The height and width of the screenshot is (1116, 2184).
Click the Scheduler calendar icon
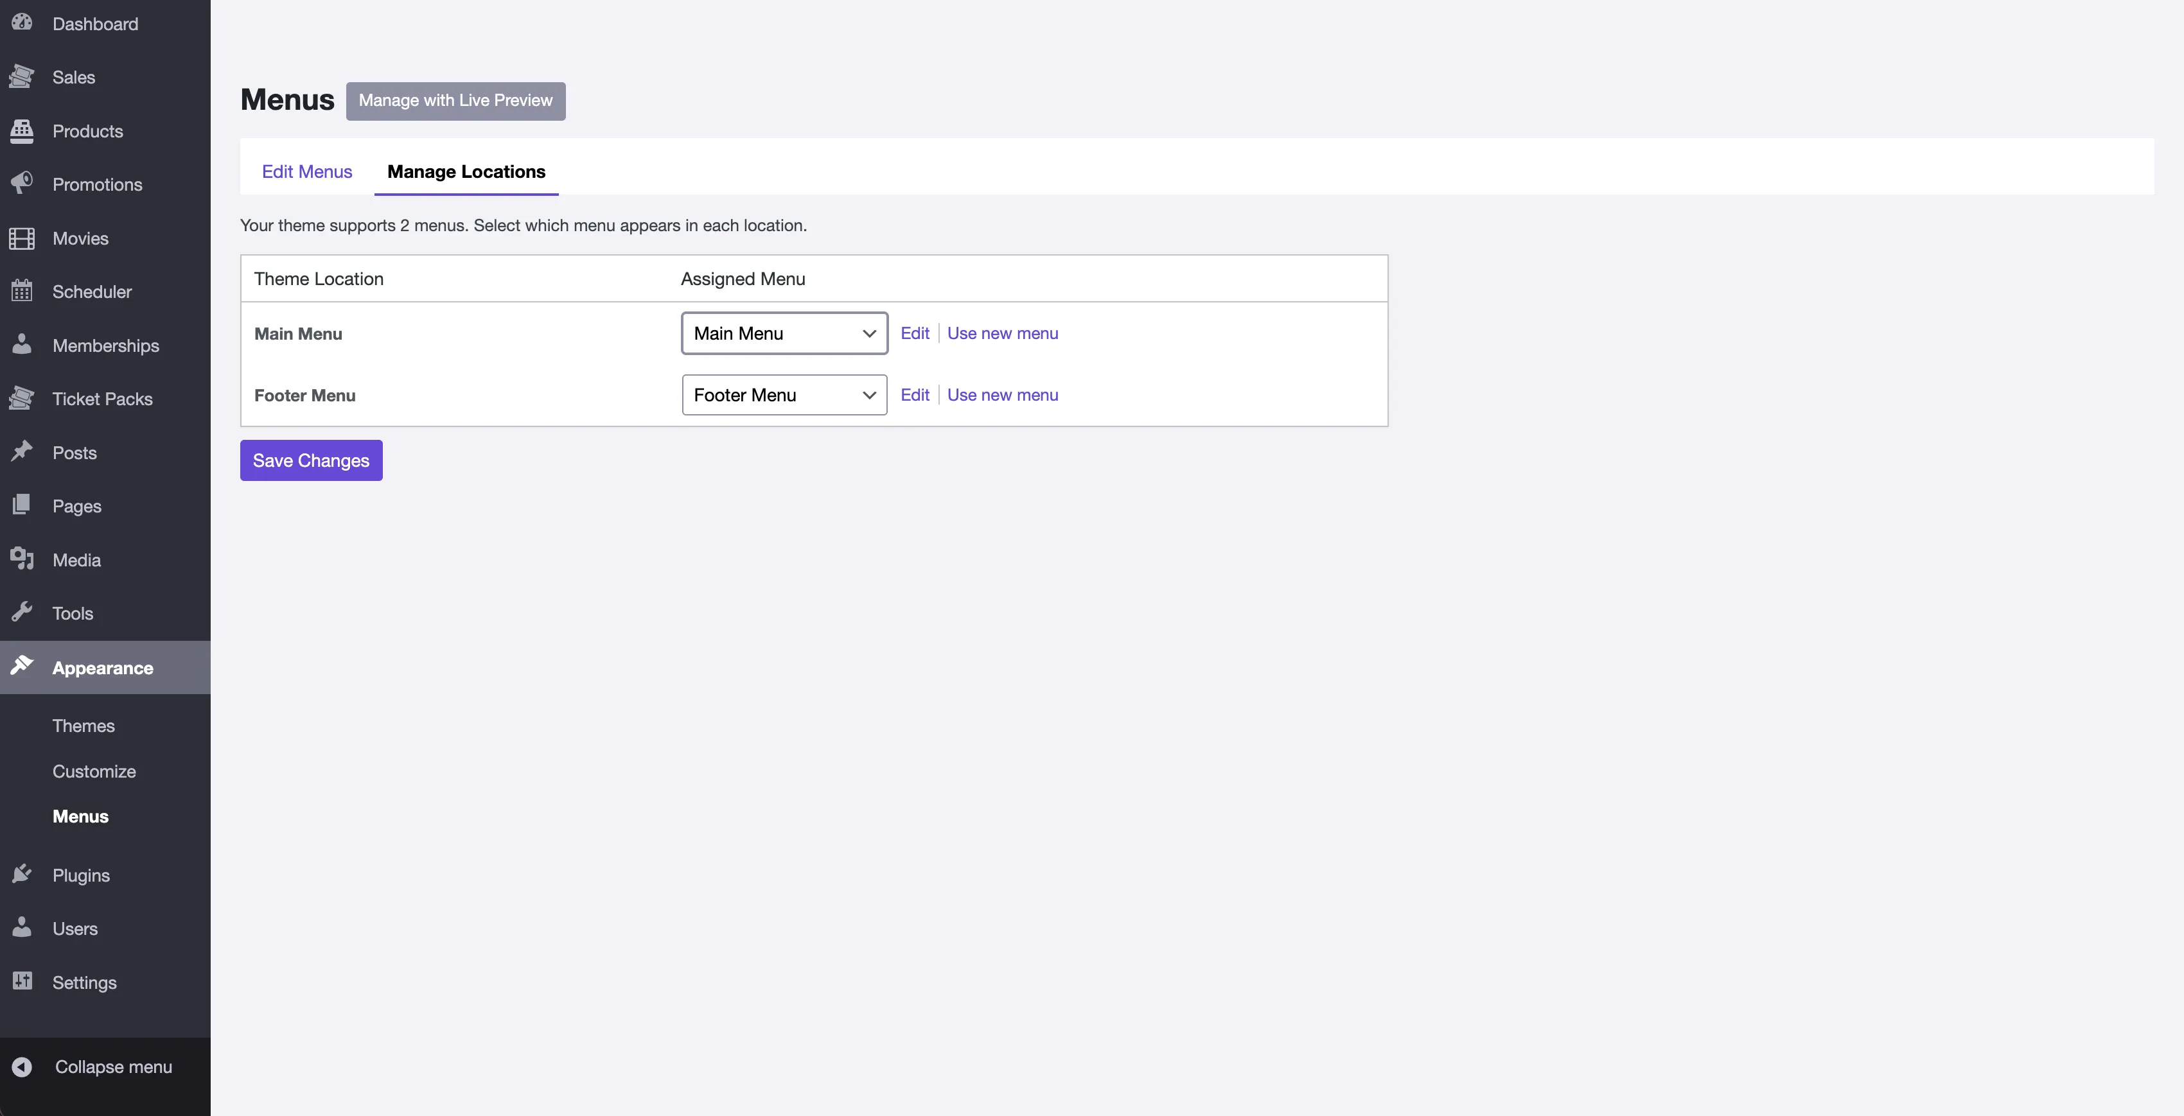tap(22, 292)
